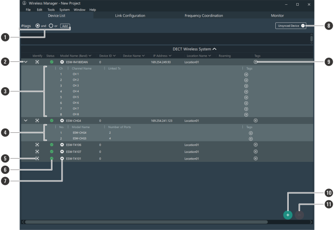Image resolution: width=334 pixels, height=230 pixels.
Task: Open settings gear for ESW-R4180DAN
Action: point(62,62)
